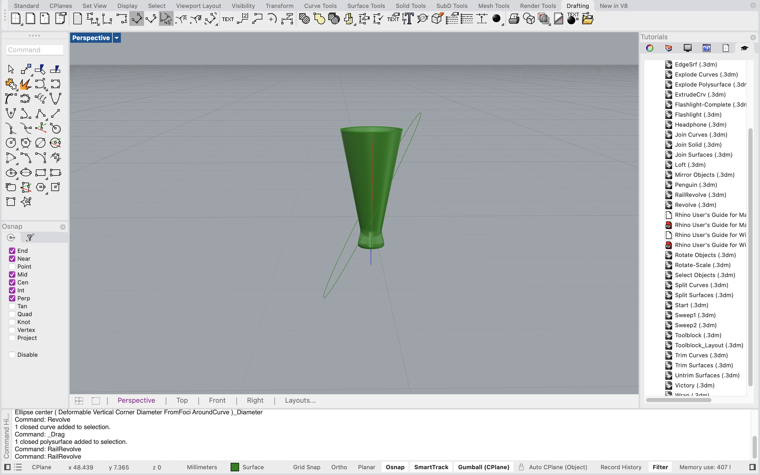Enable the Point osnap
The height and width of the screenshot is (475, 760).
point(13,266)
